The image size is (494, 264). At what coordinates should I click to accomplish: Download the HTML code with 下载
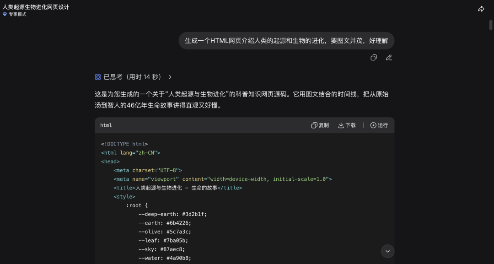(x=347, y=125)
